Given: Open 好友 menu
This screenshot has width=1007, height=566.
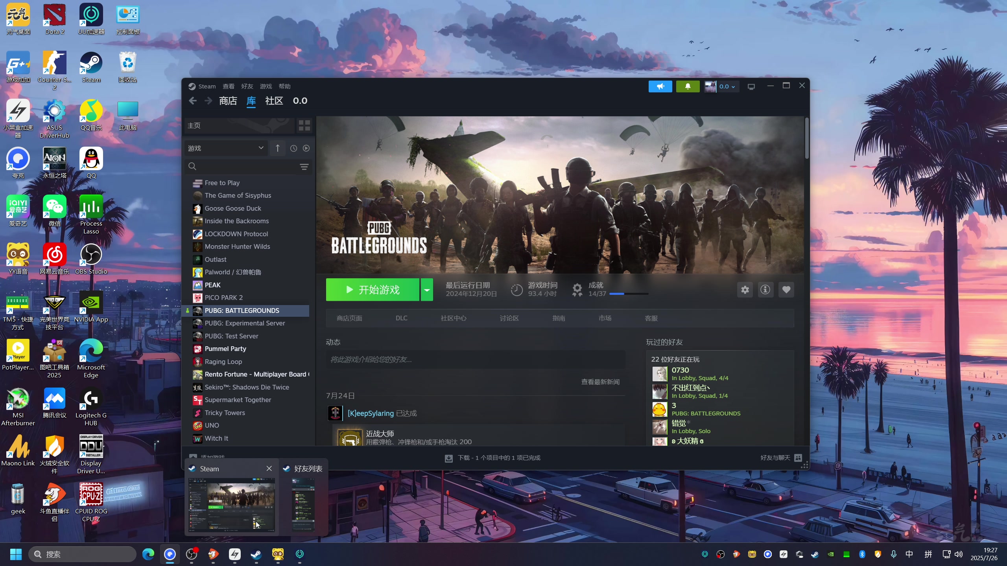Looking at the screenshot, I should (247, 86).
